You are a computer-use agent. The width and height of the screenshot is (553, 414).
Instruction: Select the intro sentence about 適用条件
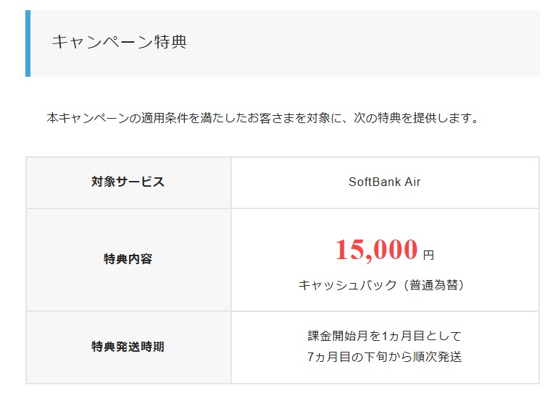(263, 118)
